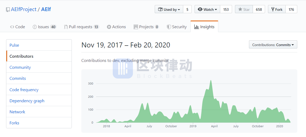
Task: View the Used by count 5
Action: (187, 9)
